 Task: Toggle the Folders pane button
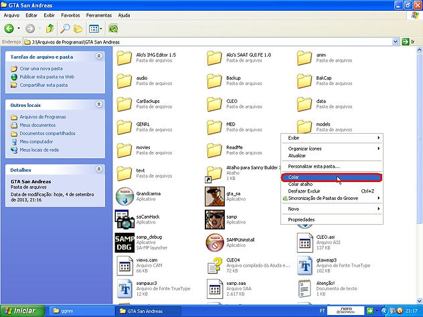pyautogui.click(x=78, y=28)
